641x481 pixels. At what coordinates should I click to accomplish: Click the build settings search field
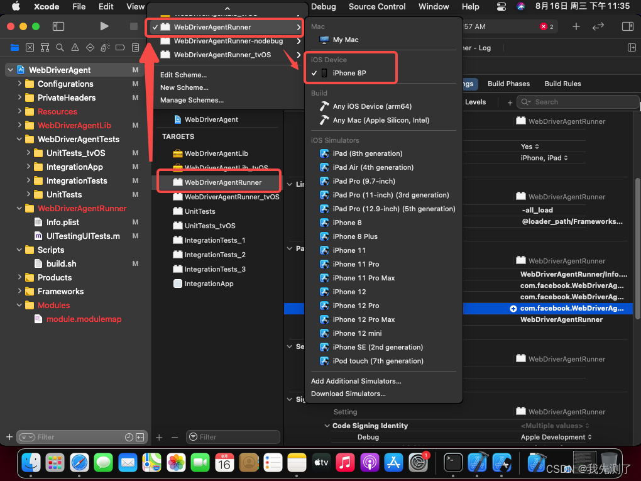[578, 102]
